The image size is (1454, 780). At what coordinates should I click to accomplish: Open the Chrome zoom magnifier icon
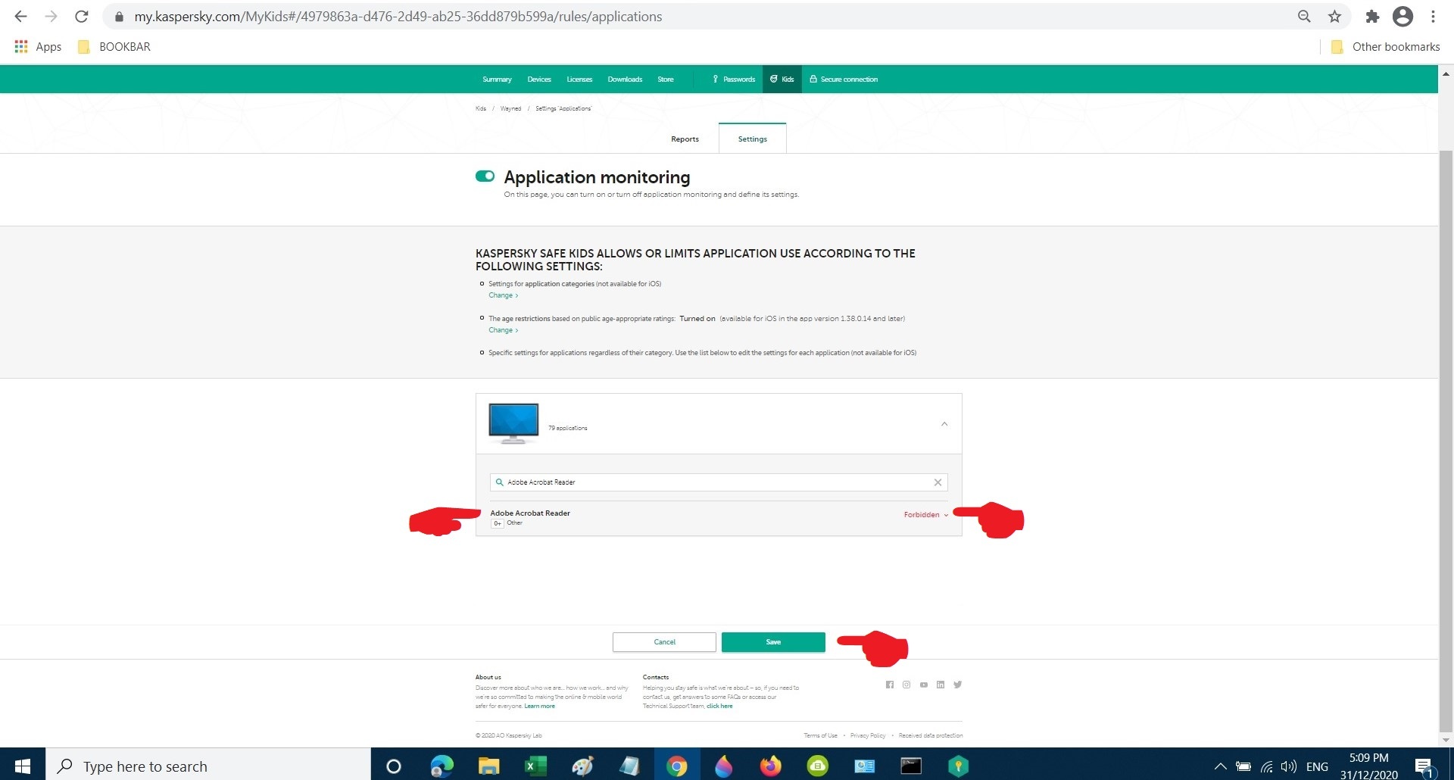pos(1304,16)
